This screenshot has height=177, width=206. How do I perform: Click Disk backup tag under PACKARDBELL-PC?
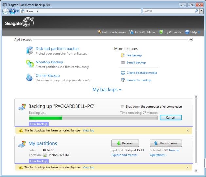39,124
